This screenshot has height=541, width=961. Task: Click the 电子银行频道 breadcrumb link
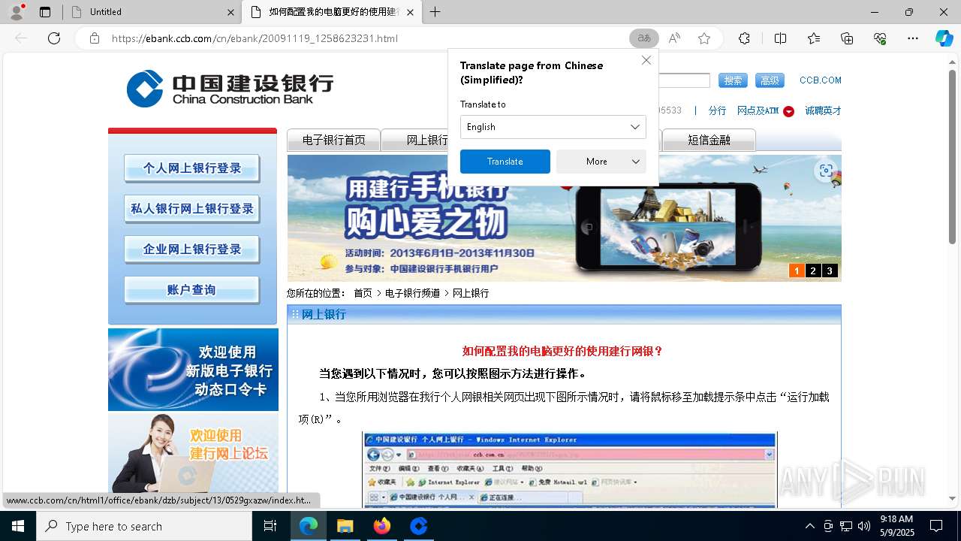[x=412, y=293]
